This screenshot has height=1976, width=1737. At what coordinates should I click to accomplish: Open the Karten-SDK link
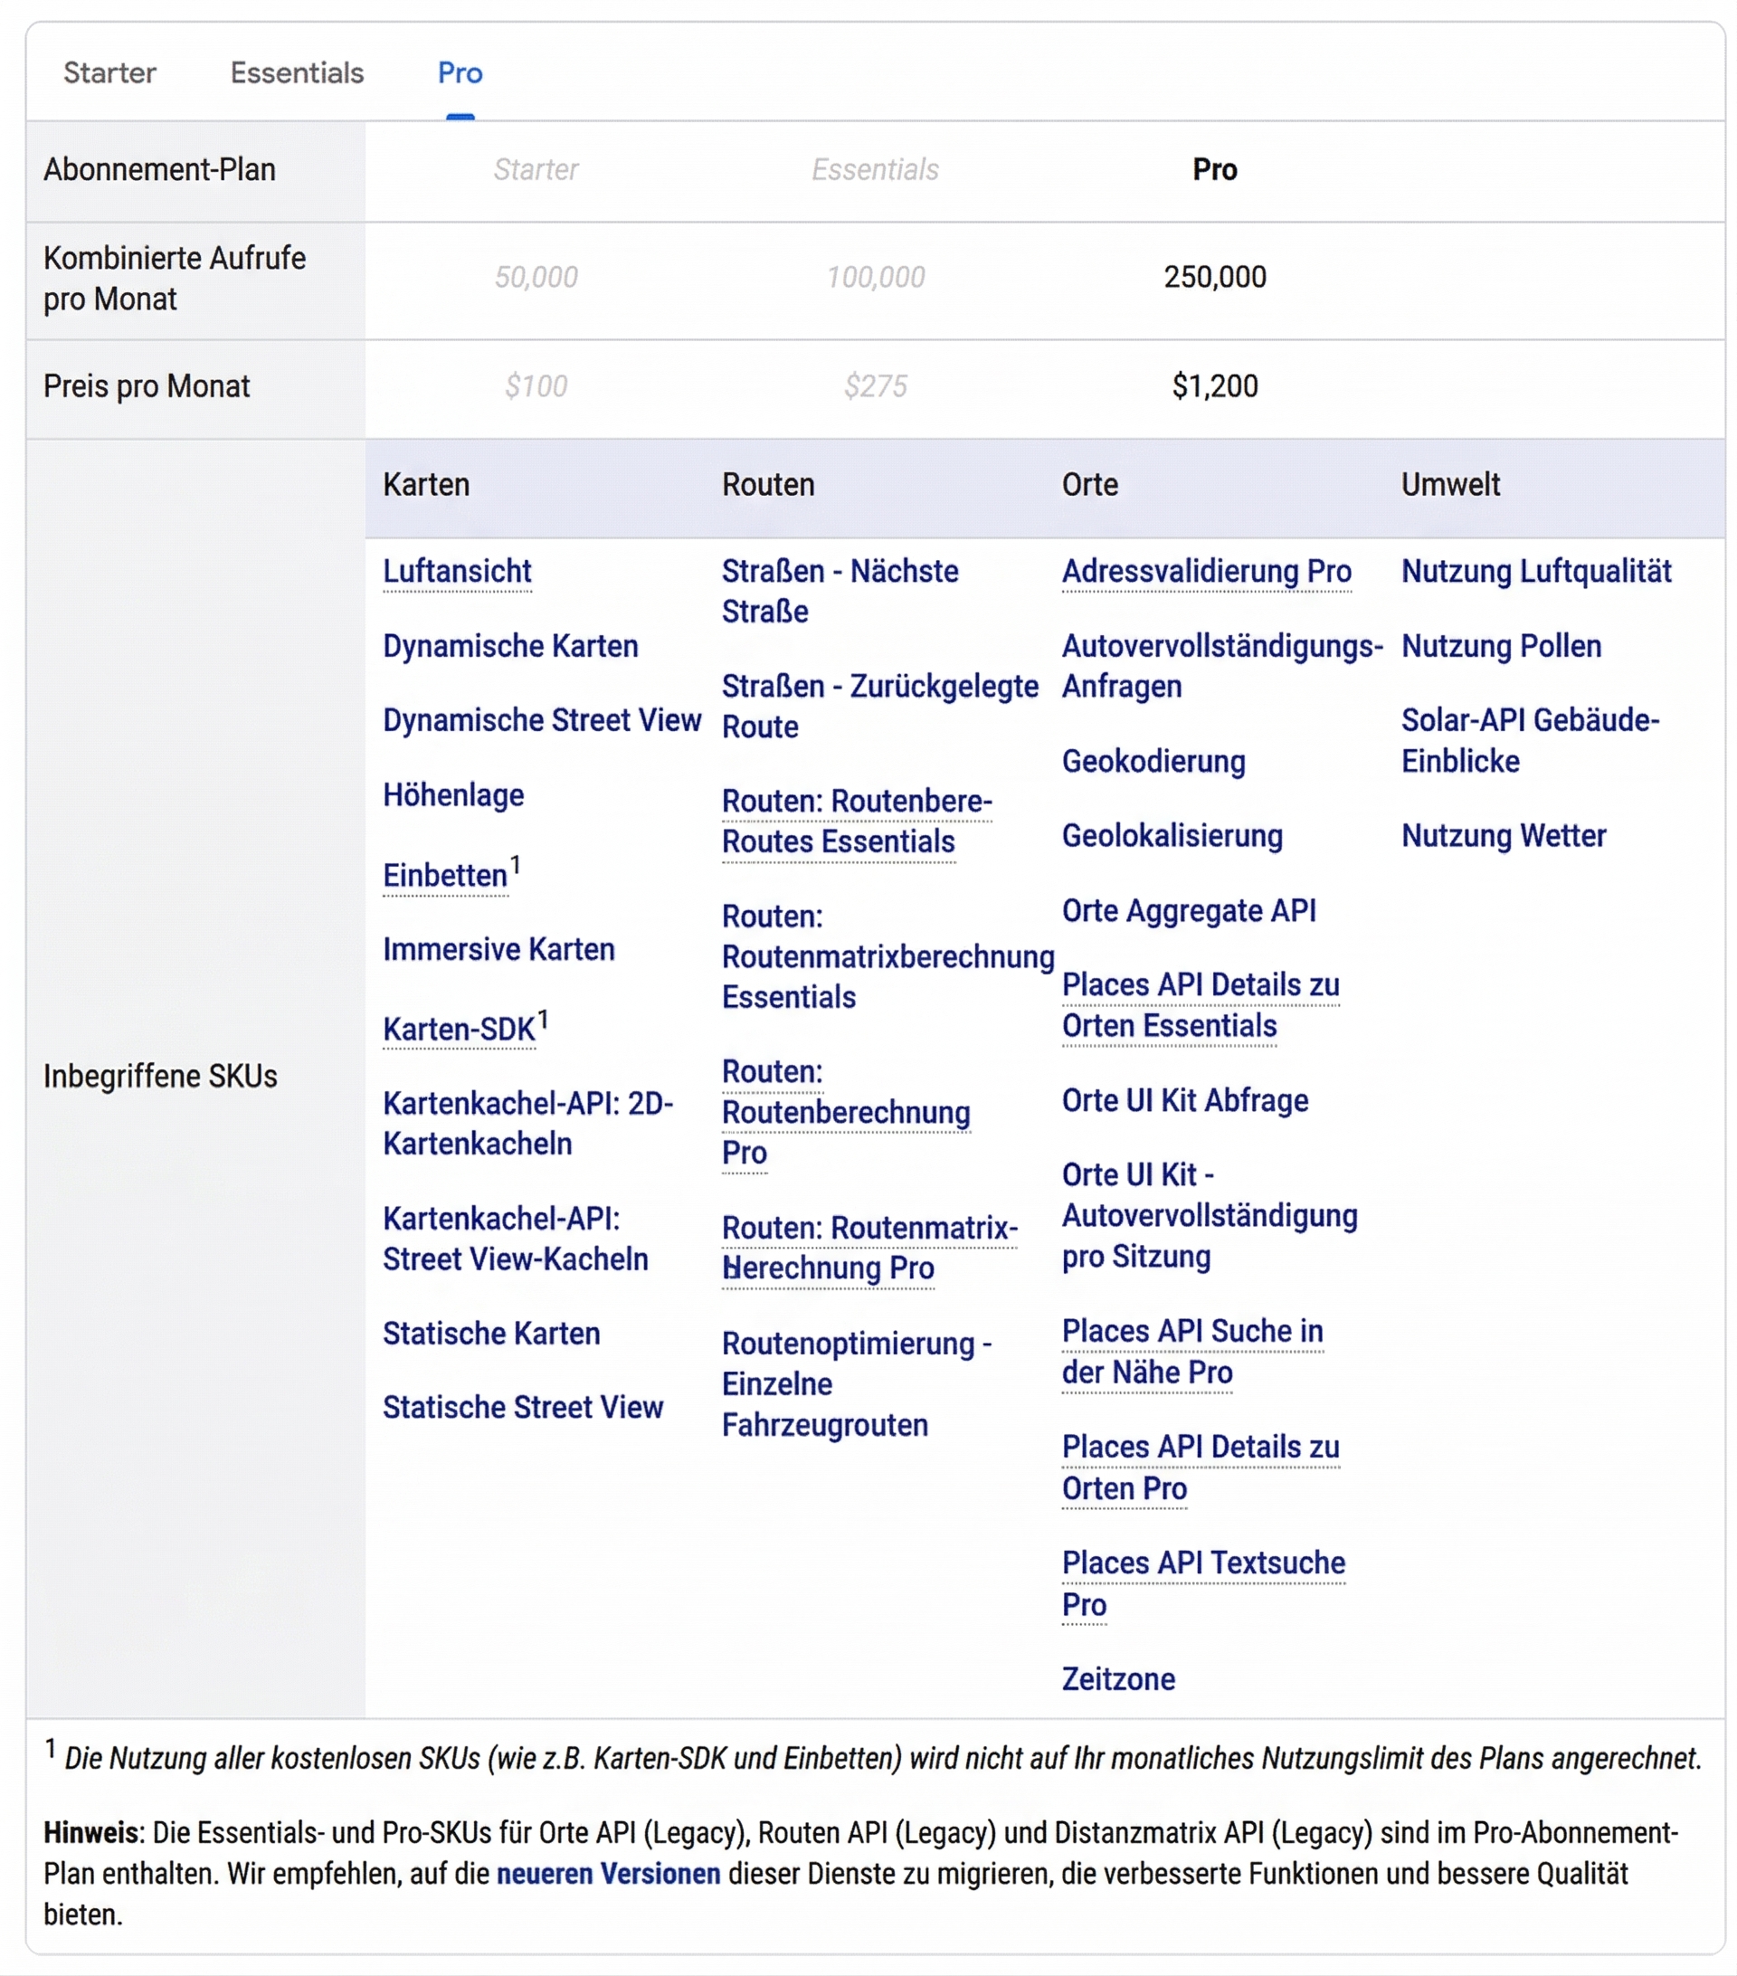click(458, 1029)
